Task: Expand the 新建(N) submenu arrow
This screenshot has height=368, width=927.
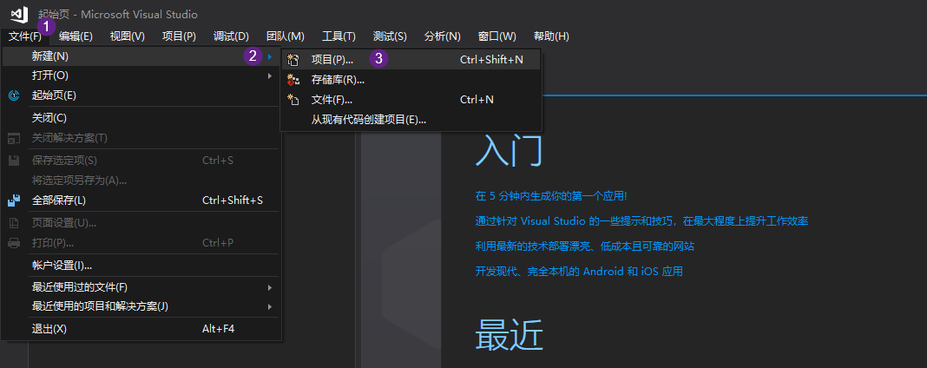Action: click(270, 56)
